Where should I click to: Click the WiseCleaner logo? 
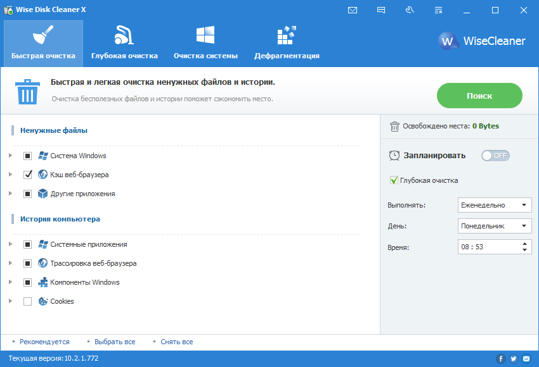click(481, 41)
